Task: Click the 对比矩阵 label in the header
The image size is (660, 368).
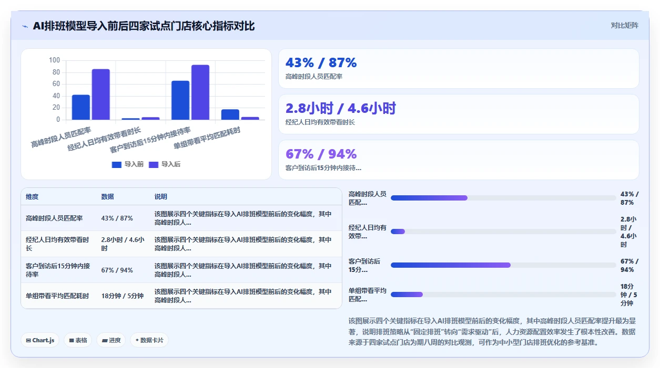Action: [x=625, y=25]
